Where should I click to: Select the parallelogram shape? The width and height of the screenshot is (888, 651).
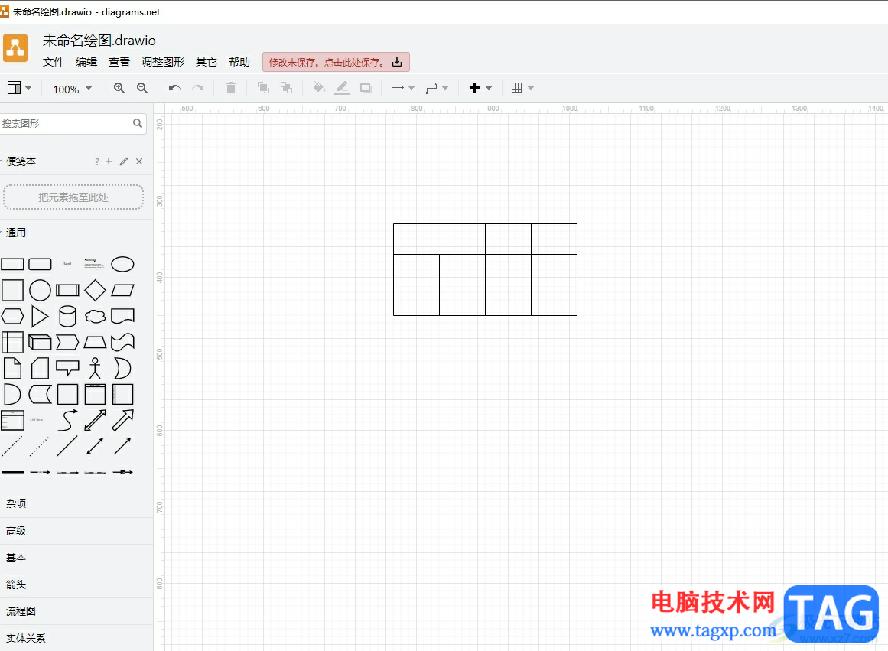tap(122, 290)
